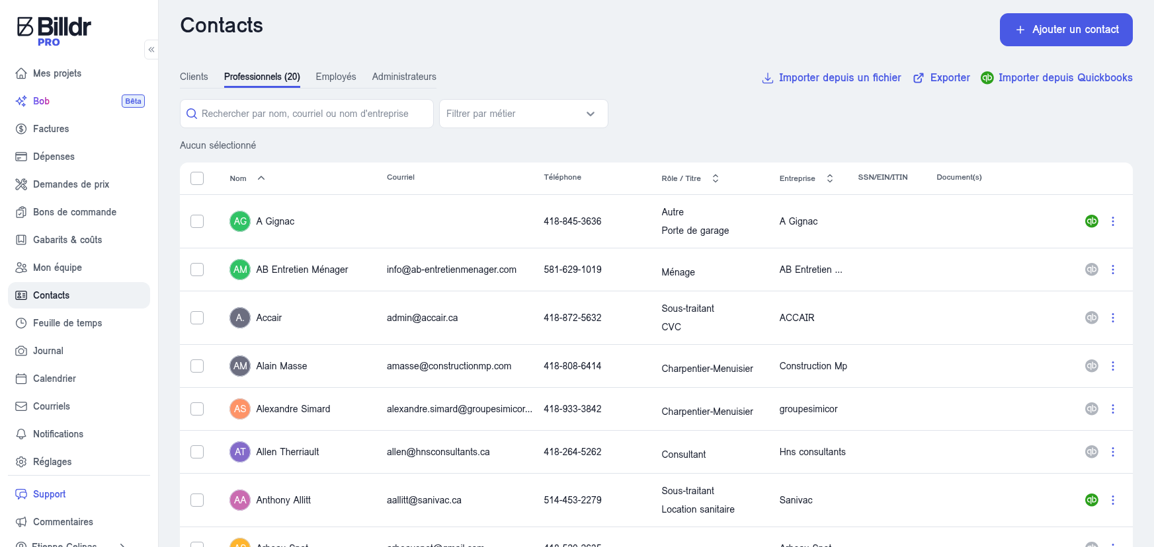
Task: Open Feuille de temps in sidebar
Action: click(79, 323)
